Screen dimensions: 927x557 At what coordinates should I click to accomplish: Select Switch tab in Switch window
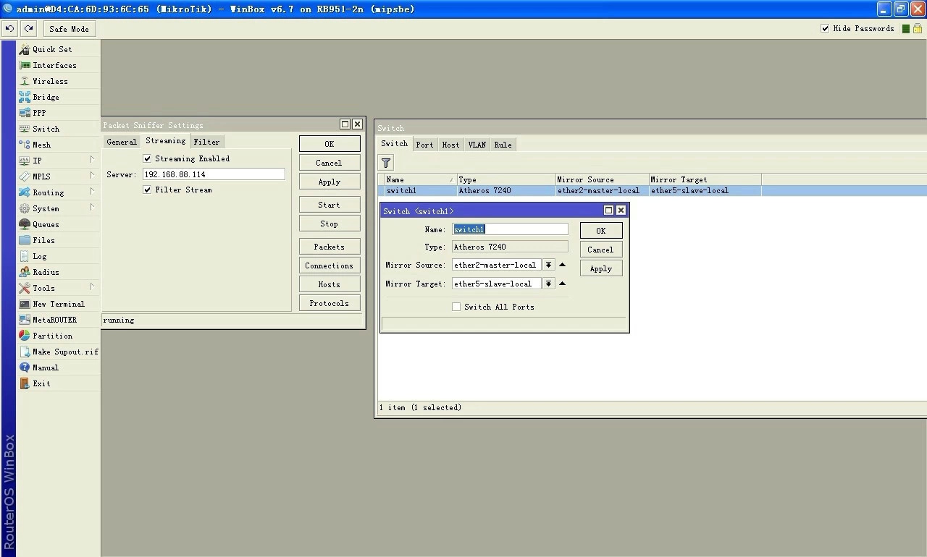395,143
